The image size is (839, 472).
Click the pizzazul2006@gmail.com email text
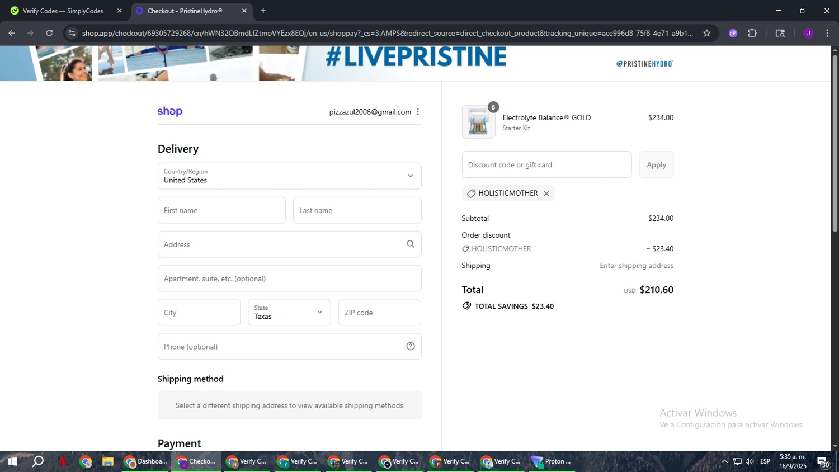pyautogui.click(x=370, y=112)
